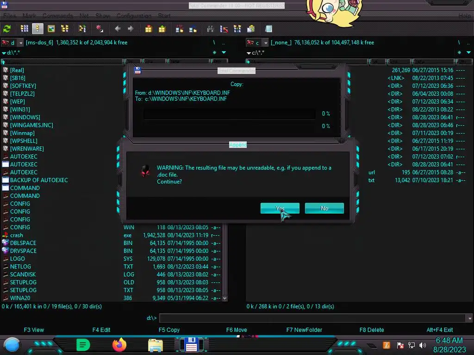Expand the left panel drive d dropdown
The height and width of the screenshot is (355, 474).
coord(20,43)
